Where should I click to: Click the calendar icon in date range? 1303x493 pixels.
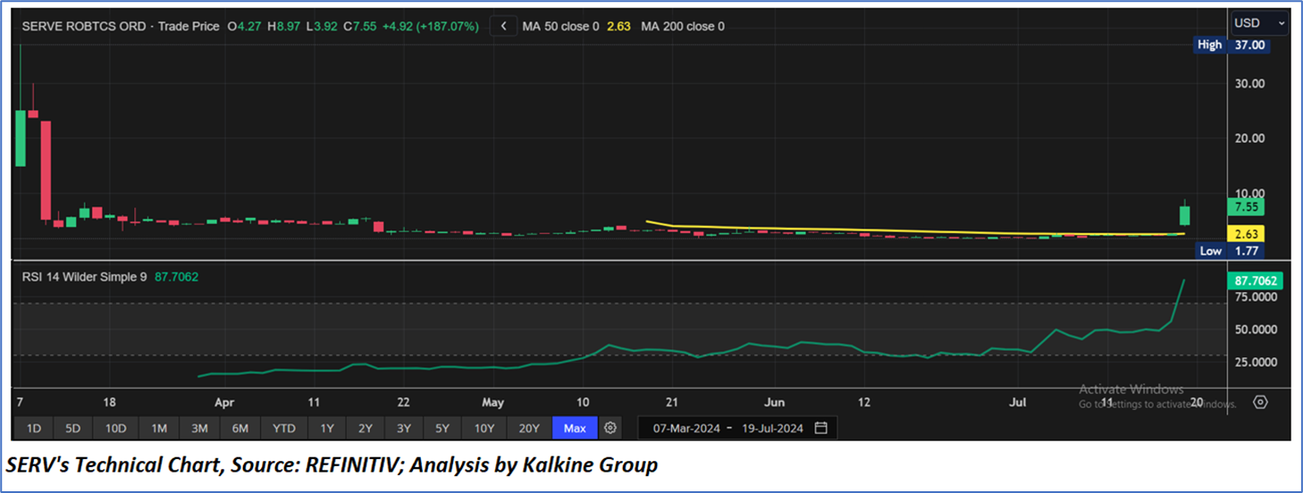820,428
